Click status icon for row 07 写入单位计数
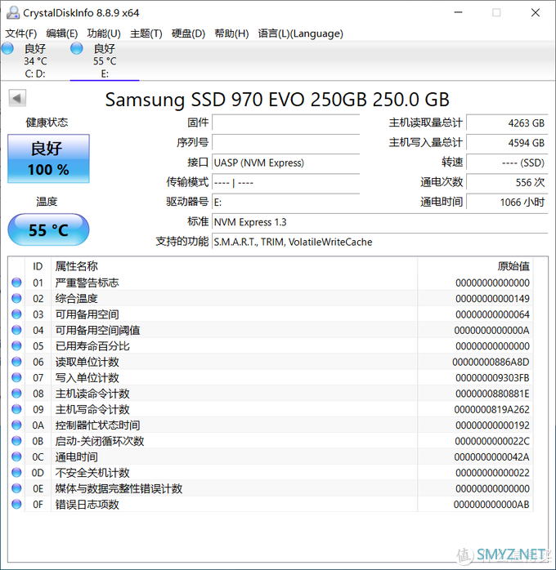 coord(16,377)
